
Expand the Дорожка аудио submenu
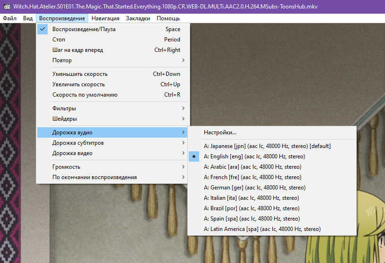click(113, 132)
